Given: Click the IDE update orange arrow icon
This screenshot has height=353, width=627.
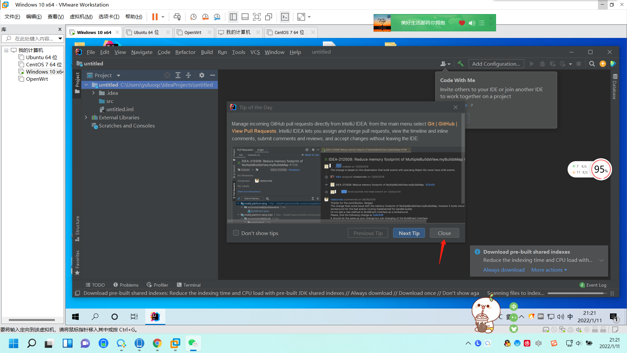Looking at the screenshot, I should (x=603, y=64).
